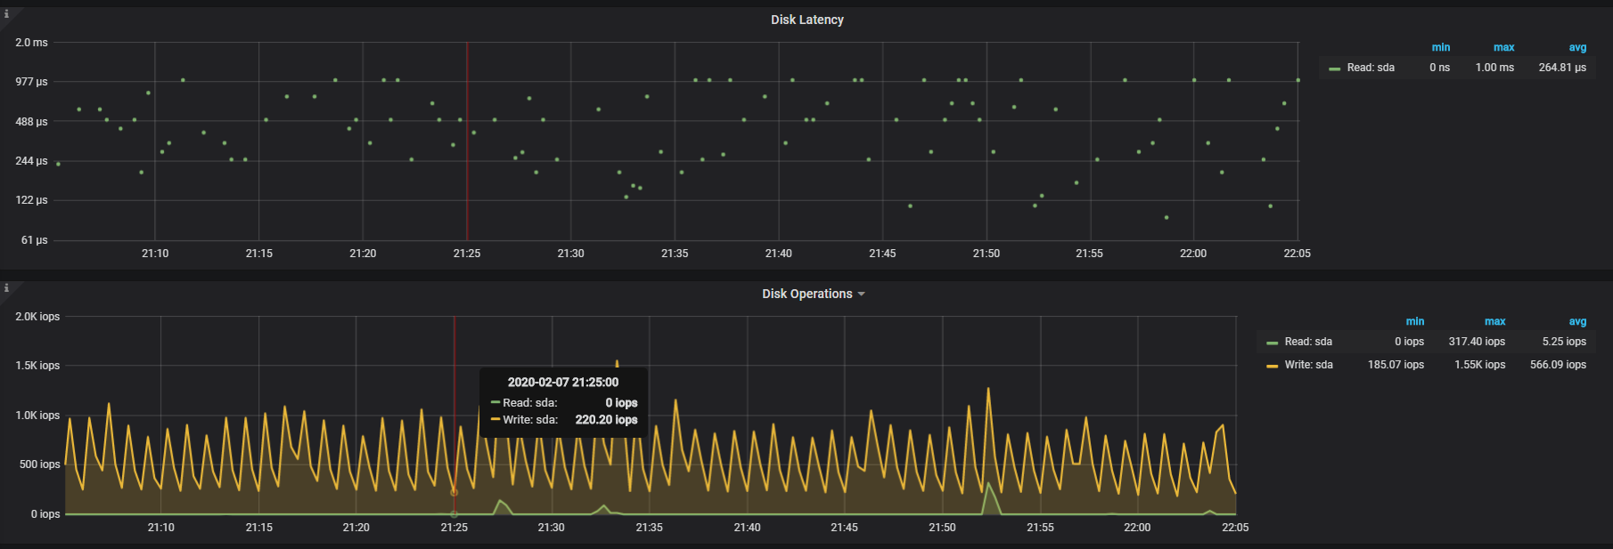Click the hovered Write: sda point at 21:25
1613x549 pixels.
click(x=454, y=492)
